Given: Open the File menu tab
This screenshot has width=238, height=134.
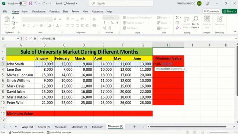Looking at the screenshot, I should [5, 12].
